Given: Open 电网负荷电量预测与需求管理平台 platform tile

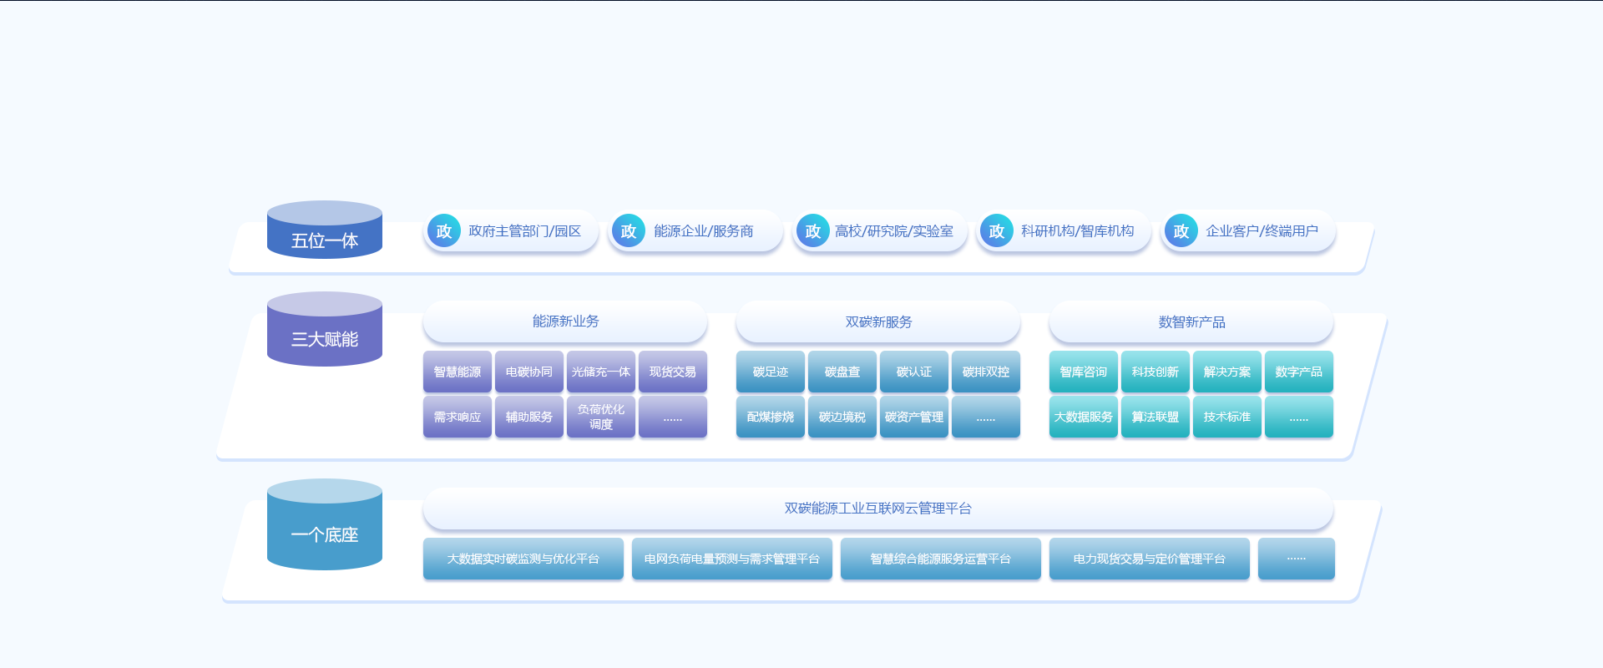Looking at the screenshot, I should pyautogui.click(x=732, y=559).
